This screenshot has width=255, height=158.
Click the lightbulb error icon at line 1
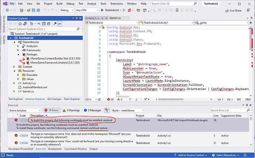coord(103,27)
